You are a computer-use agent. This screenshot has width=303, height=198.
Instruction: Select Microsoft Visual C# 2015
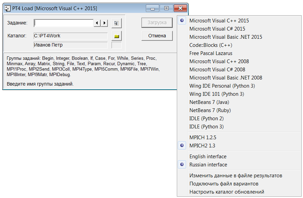point(239,29)
